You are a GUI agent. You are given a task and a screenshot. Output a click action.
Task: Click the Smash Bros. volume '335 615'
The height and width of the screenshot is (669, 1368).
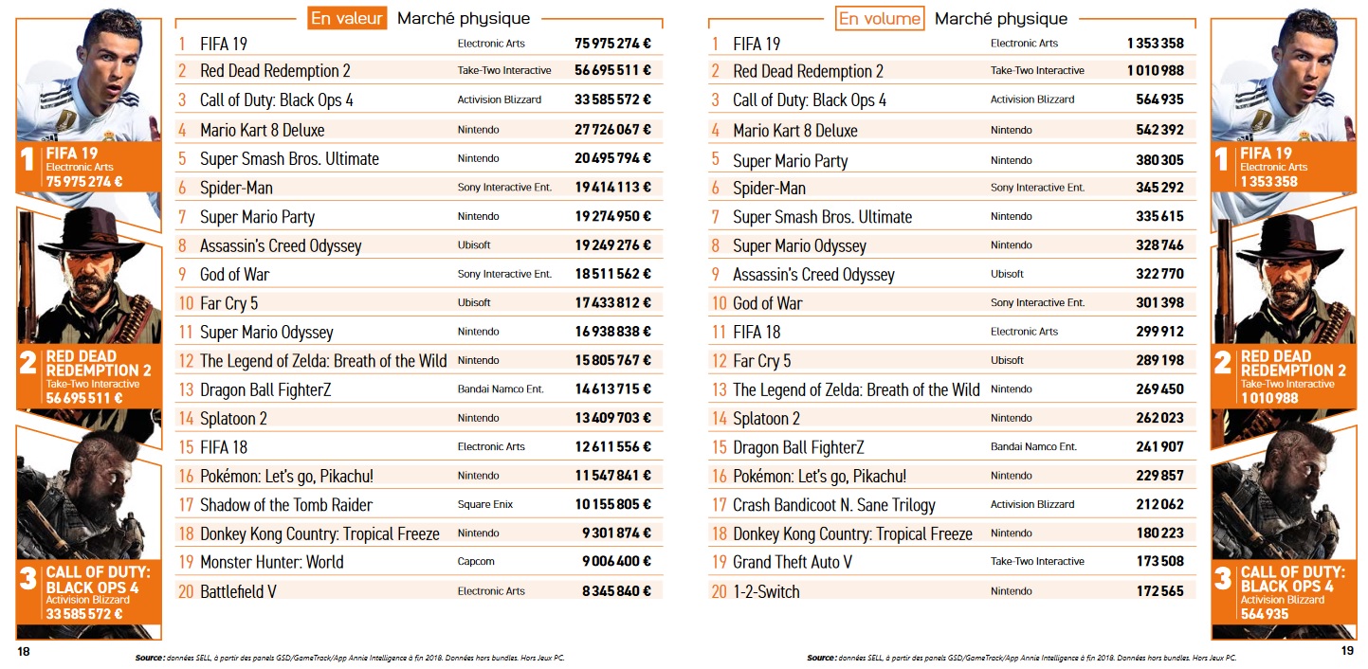pyautogui.click(x=1159, y=216)
